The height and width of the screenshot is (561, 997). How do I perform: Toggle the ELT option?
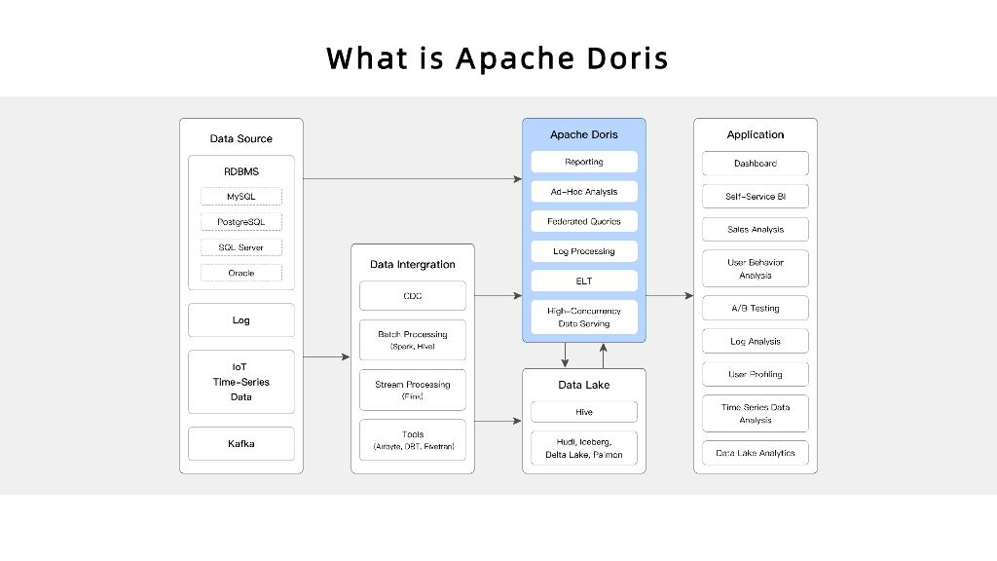point(583,280)
